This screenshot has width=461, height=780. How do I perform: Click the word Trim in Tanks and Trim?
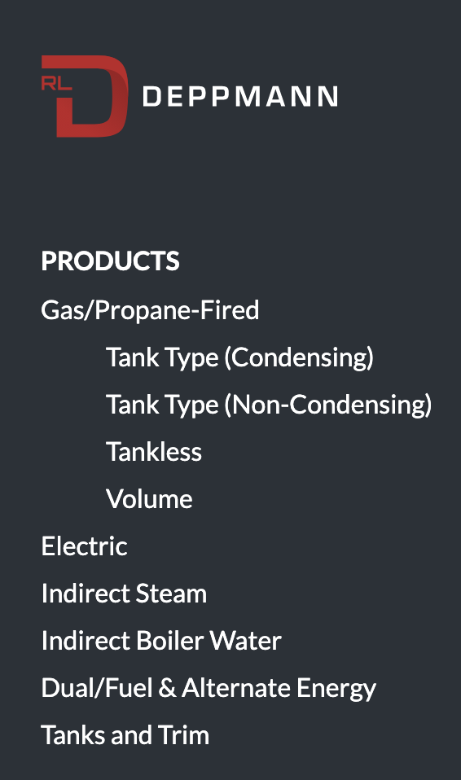coord(184,735)
